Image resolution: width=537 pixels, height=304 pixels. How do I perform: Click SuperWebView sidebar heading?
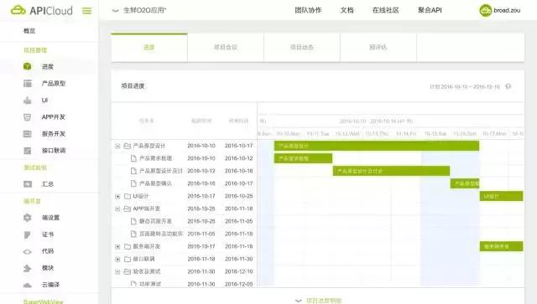(43, 301)
